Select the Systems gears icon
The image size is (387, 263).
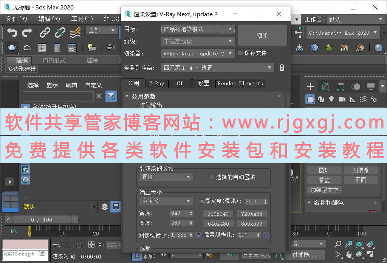374,99
